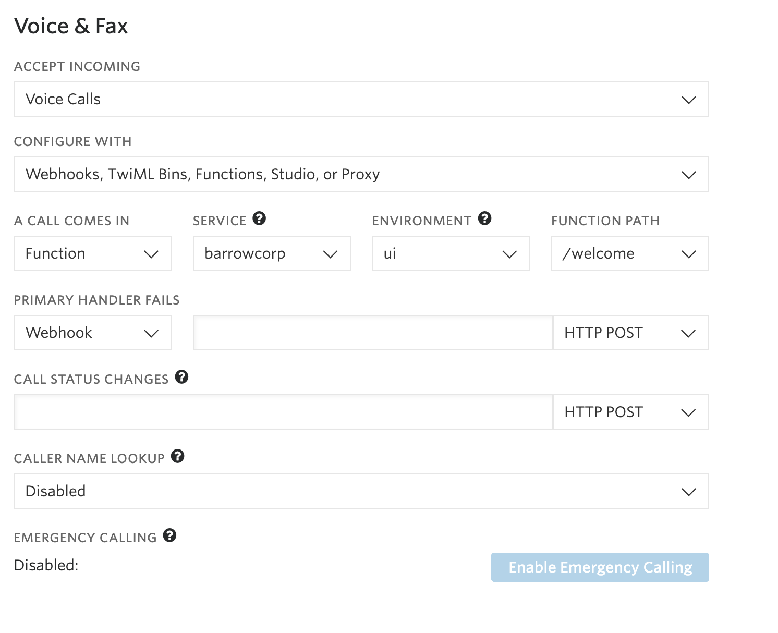Open the Accept Incoming Voice Calls dropdown
This screenshot has height=633, width=778.
coord(361,99)
